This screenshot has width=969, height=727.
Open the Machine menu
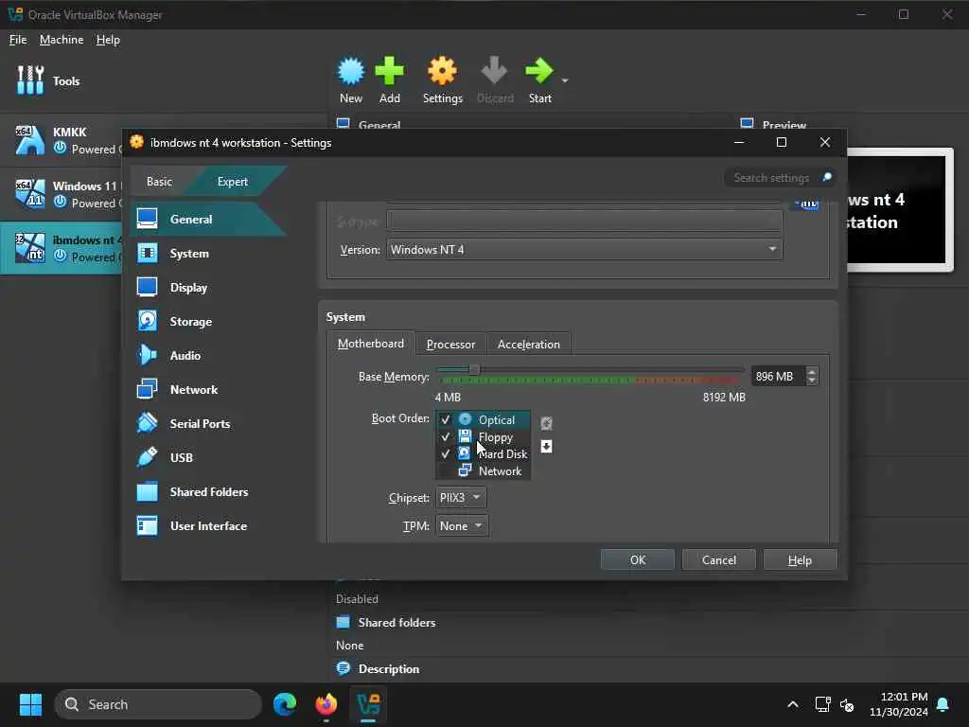(62, 40)
